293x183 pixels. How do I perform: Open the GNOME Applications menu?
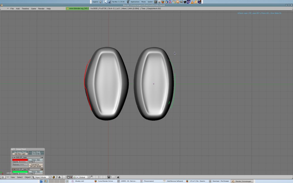click(x=135, y=2)
